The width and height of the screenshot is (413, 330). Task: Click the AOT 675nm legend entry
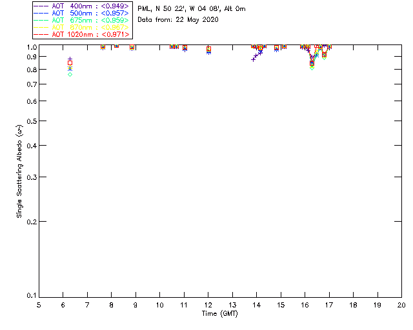[81, 20]
